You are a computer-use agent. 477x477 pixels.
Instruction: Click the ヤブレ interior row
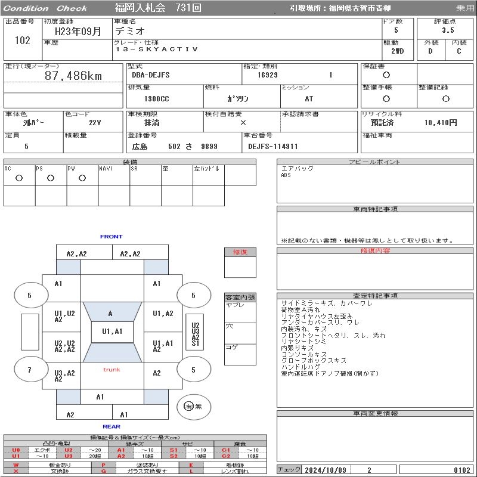click(240, 312)
